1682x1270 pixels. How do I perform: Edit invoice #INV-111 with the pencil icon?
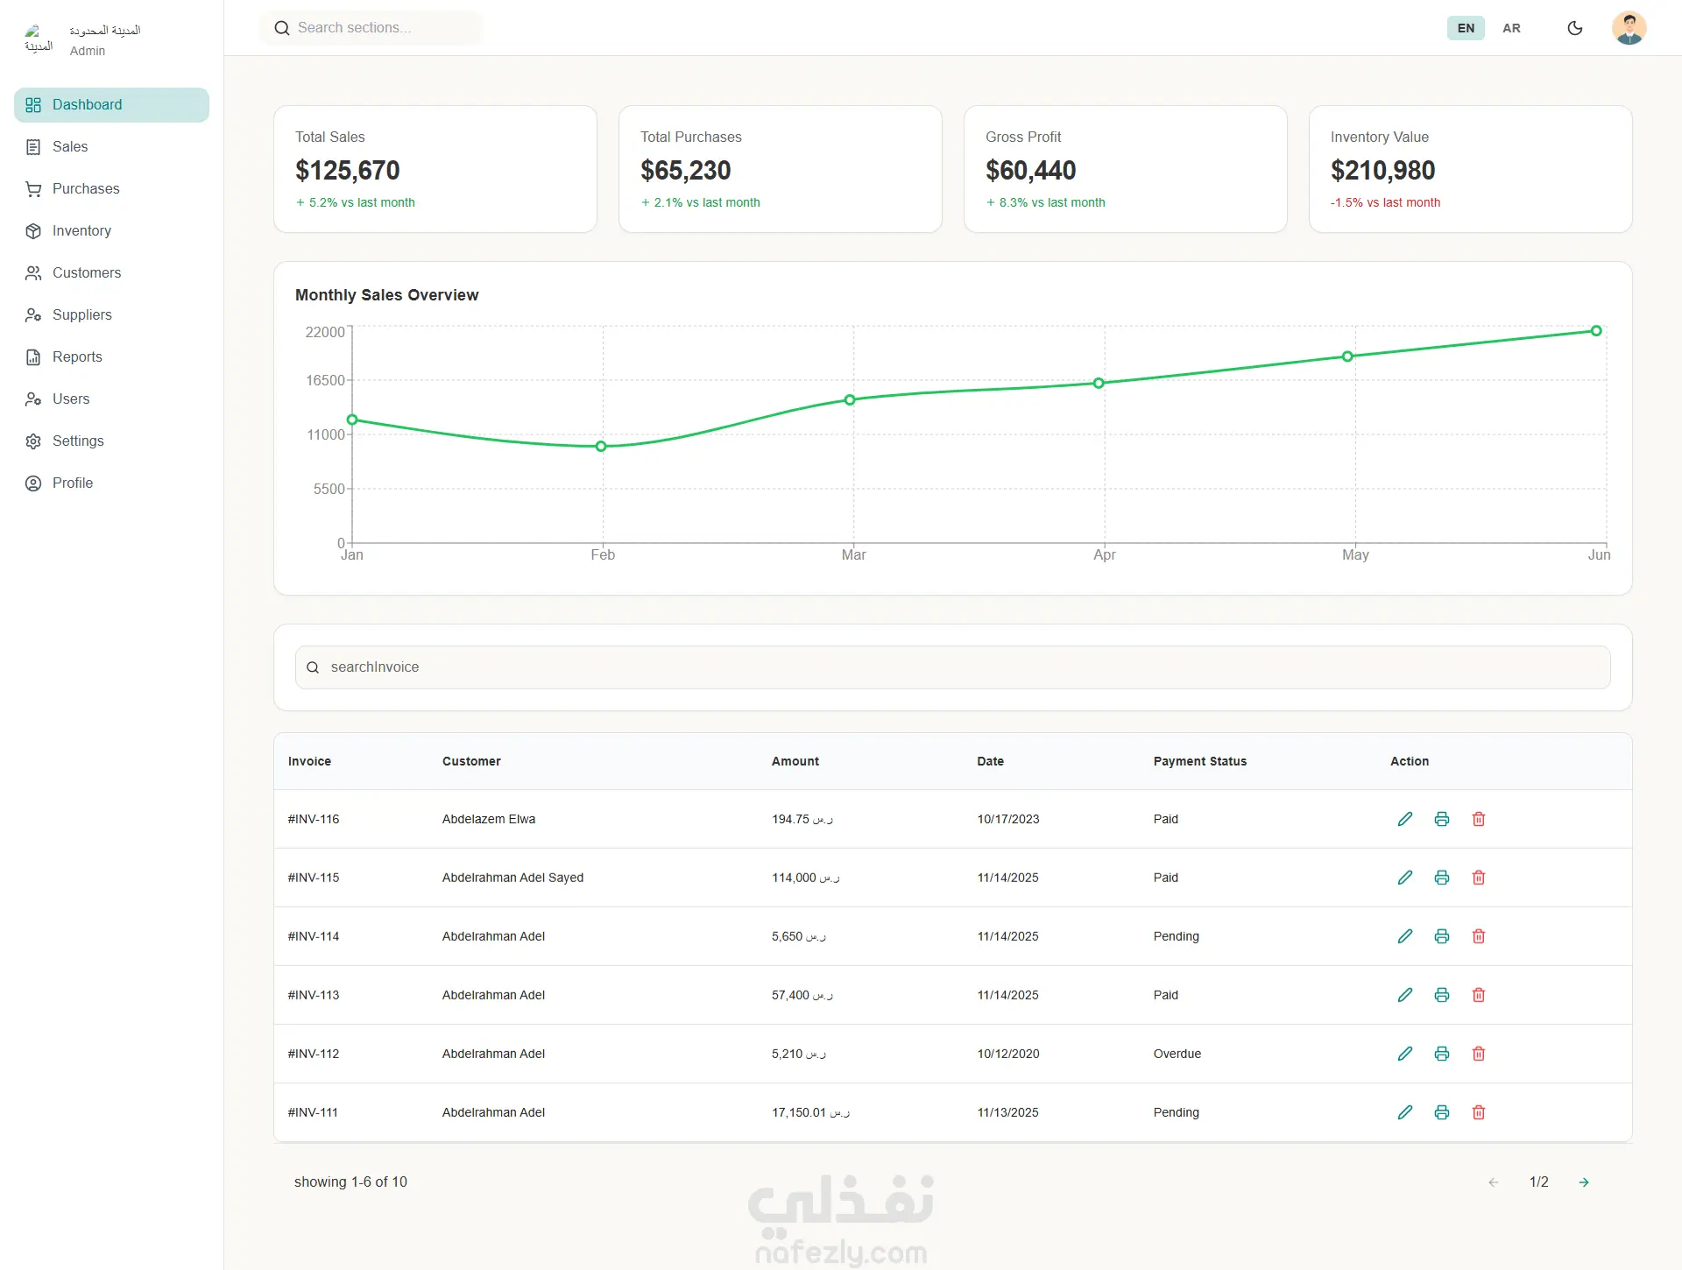pos(1405,1112)
